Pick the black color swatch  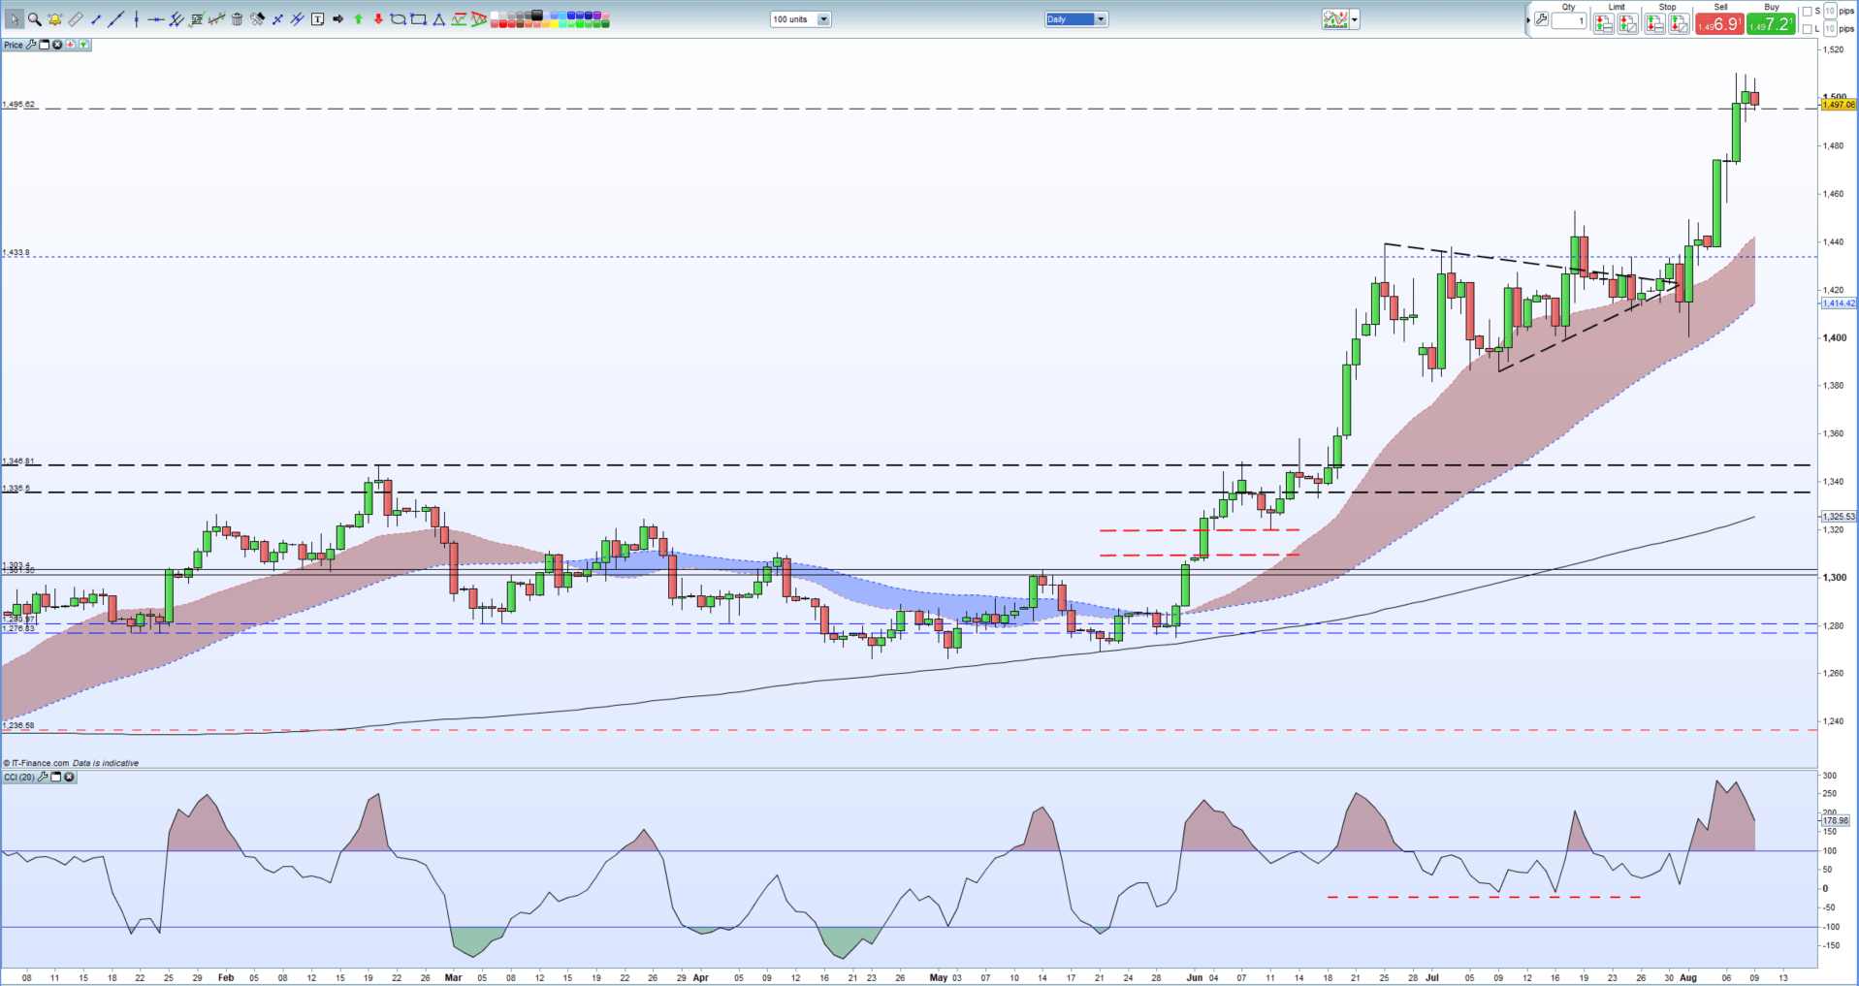[536, 16]
